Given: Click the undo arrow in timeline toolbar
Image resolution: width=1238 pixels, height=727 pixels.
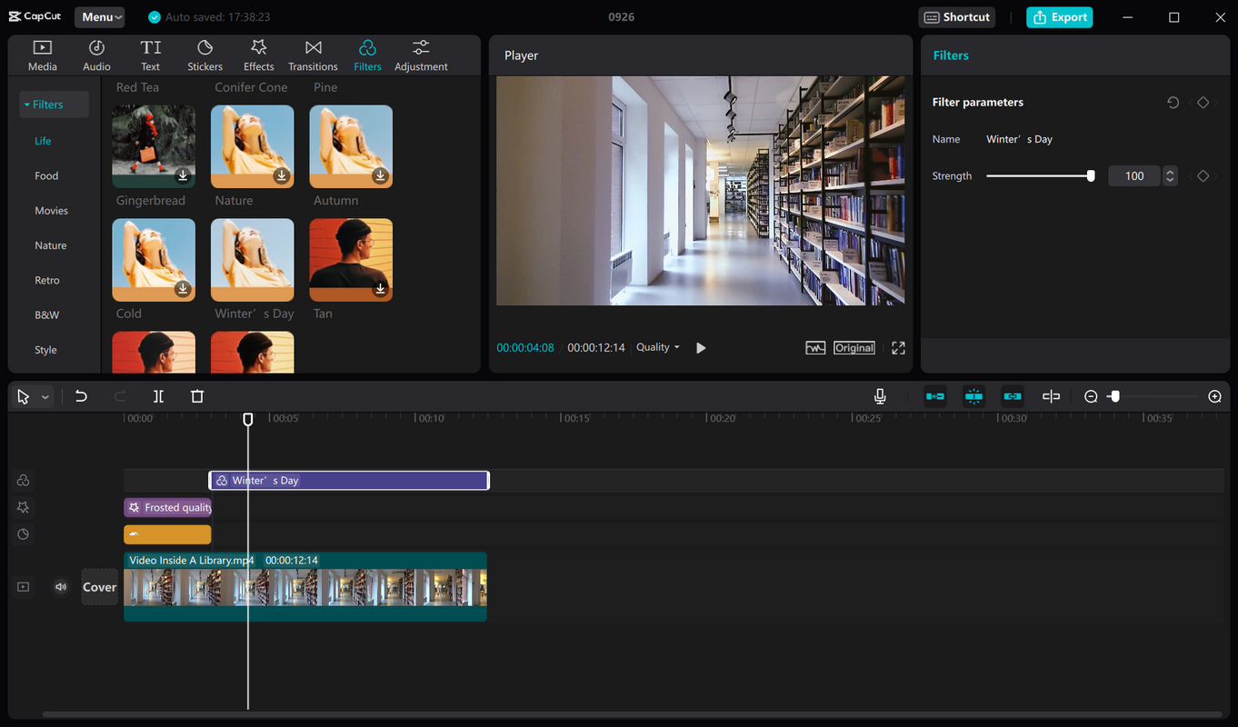Looking at the screenshot, I should tap(81, 396).
